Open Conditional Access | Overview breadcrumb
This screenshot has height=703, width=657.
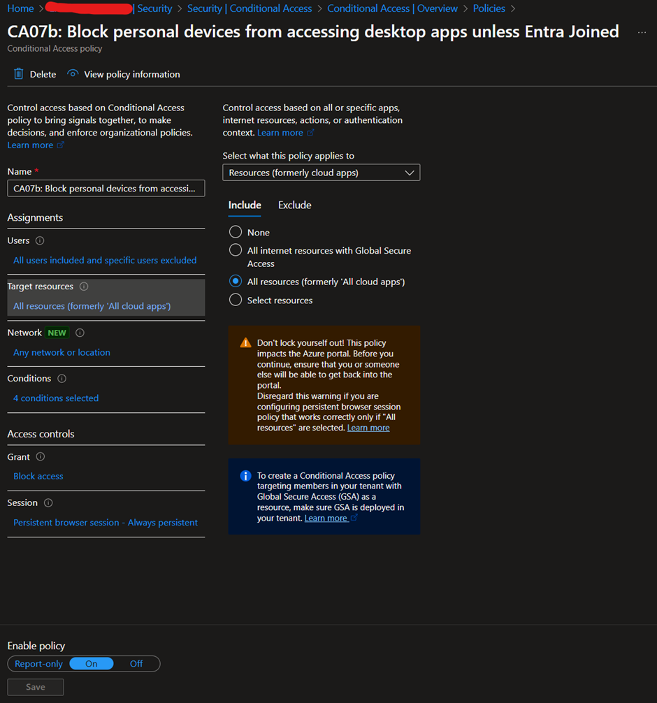click(392, 8)
